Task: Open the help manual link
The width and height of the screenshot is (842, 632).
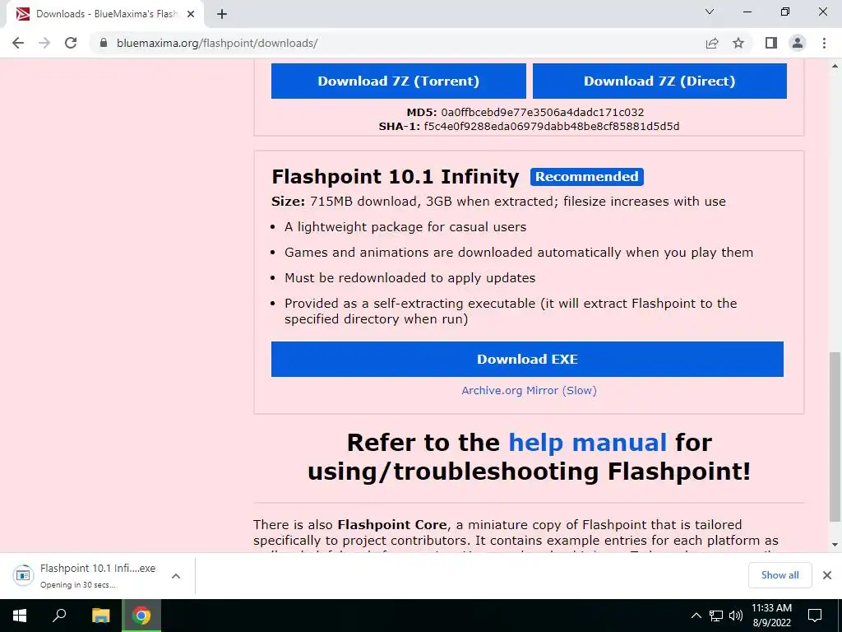Action: pyautogui.click(x=587, y=443)
